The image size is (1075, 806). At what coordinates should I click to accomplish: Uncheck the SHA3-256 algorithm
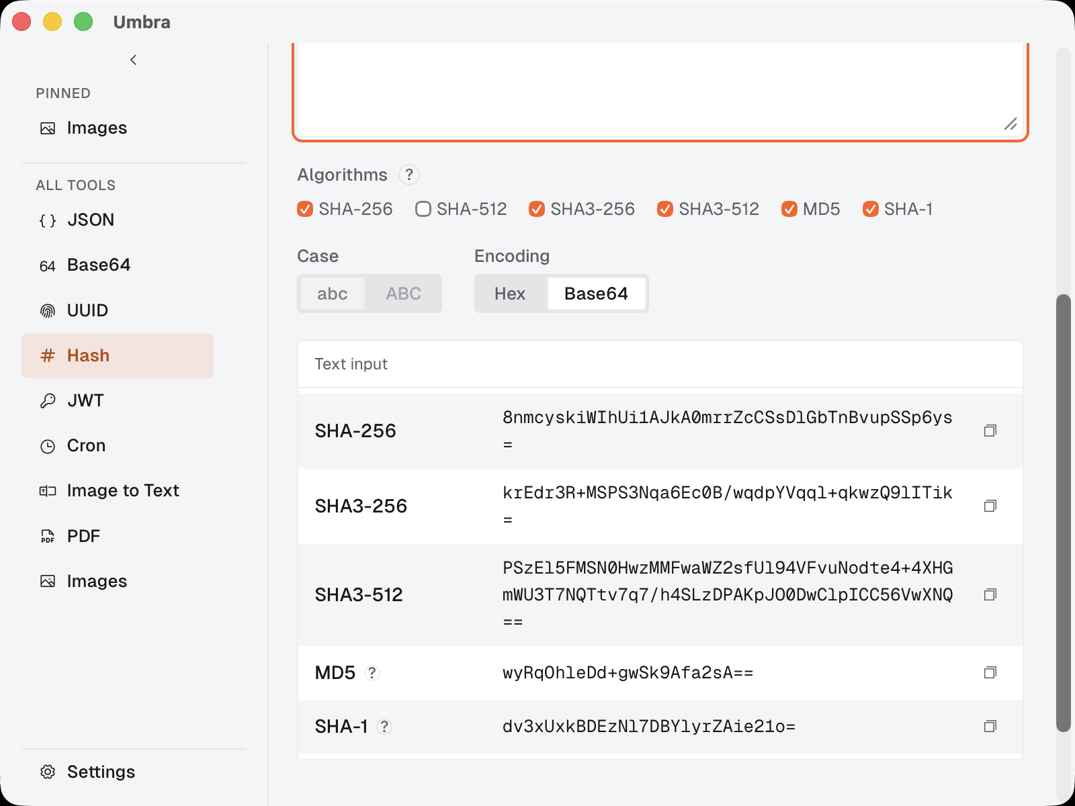(x=537, y=209)
